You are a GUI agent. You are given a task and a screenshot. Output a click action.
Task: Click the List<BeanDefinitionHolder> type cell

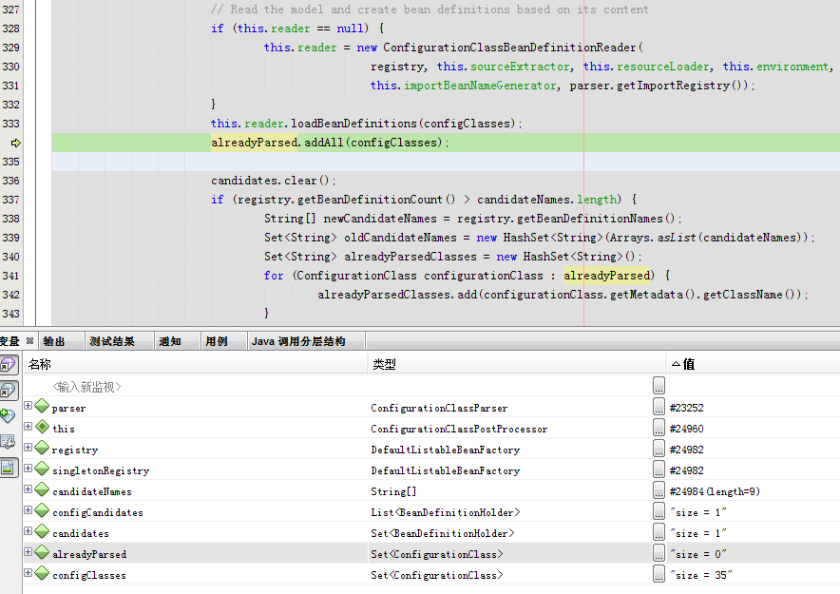[445, 512]
